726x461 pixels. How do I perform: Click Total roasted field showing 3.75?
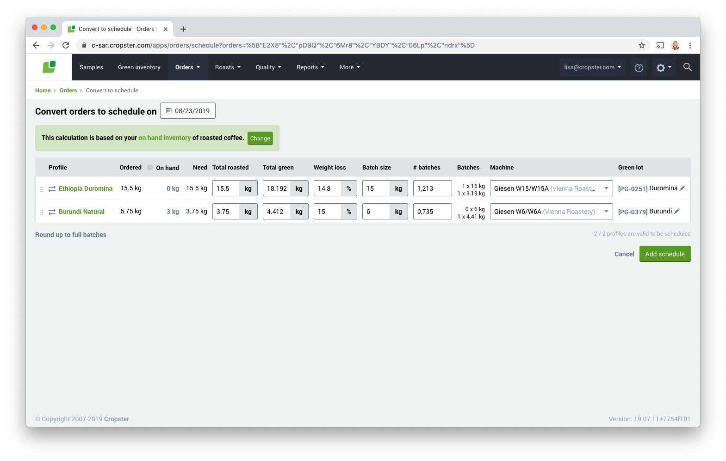[x=226, y=212]
